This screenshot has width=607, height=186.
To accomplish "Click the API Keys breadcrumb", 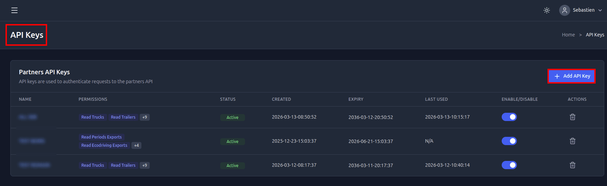I will tap(595, 35).
